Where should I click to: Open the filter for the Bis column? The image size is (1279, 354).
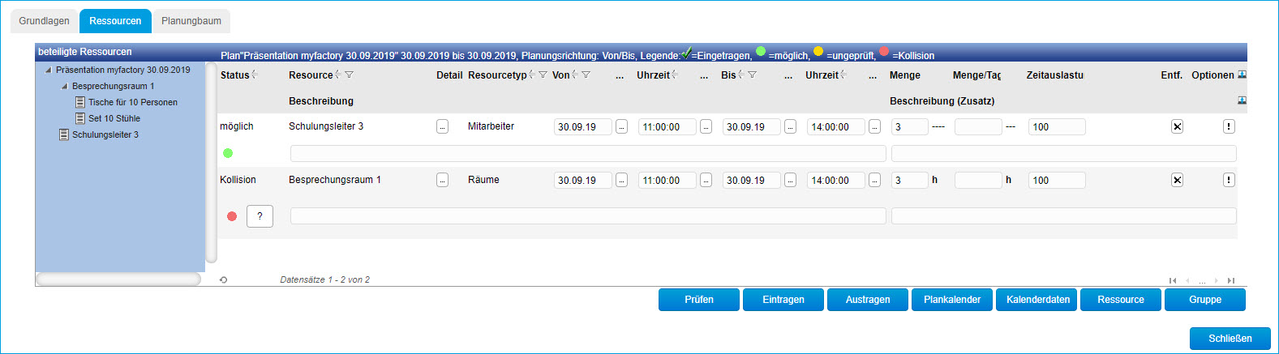tap(753, 75)
